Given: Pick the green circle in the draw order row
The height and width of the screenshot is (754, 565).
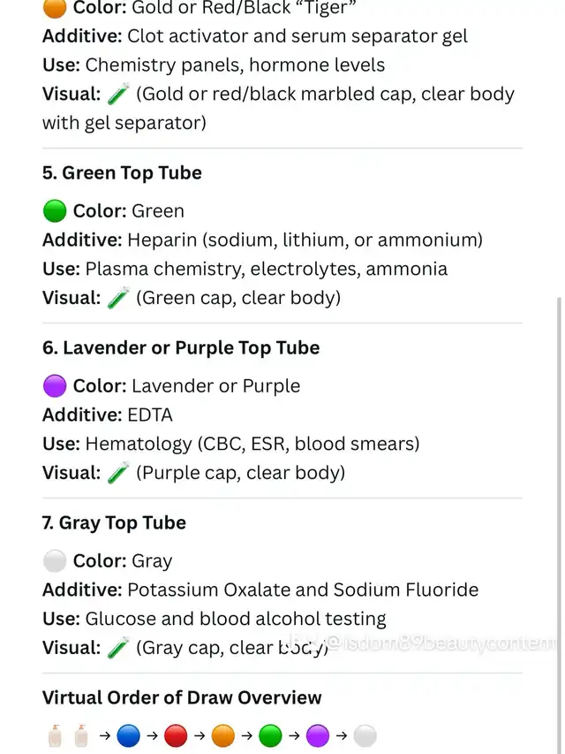Looking at the screenshot, I should pos(270,735).
